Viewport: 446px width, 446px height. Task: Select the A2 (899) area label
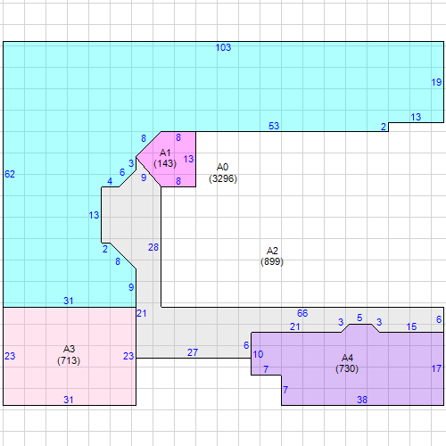pyautogui.click(x=272, y=256)
